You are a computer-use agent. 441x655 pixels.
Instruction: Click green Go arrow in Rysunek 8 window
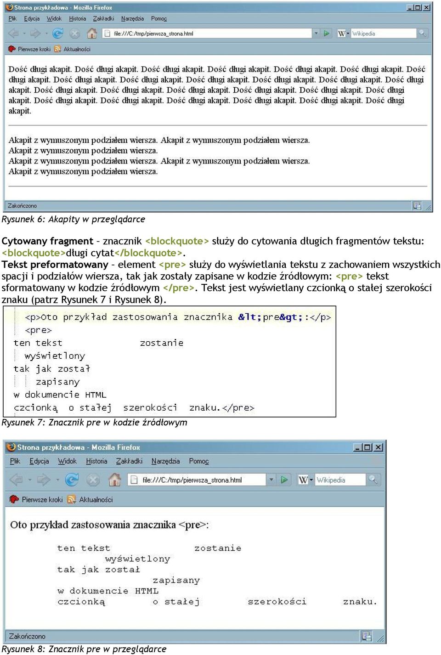click(284, 480)
